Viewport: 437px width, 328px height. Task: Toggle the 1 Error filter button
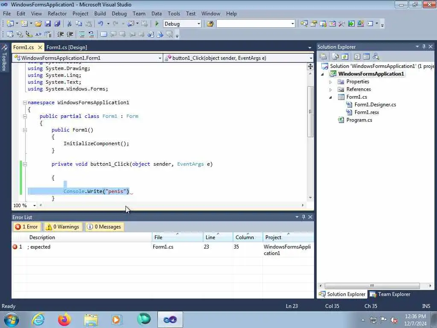[x=26, y=227]
